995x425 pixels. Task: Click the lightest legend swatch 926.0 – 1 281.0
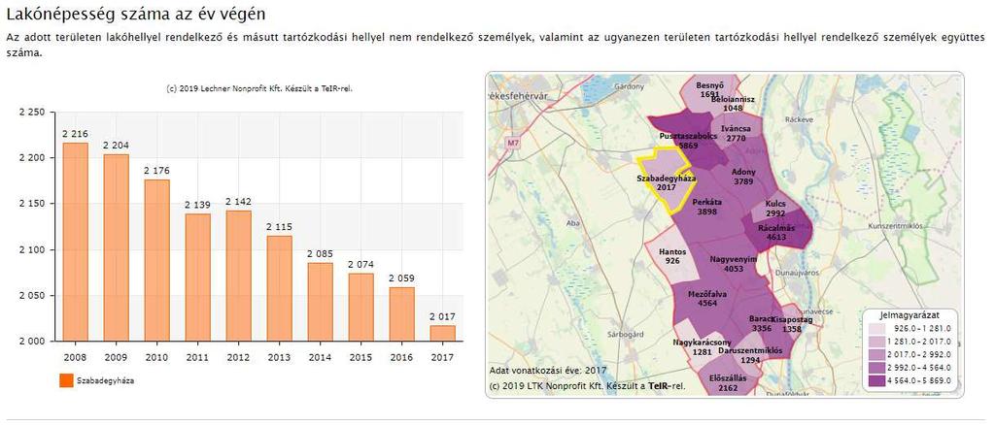point(877,329)
